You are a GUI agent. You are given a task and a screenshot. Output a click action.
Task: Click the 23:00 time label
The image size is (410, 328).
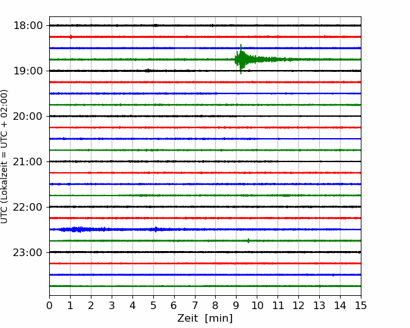(28, 252)
